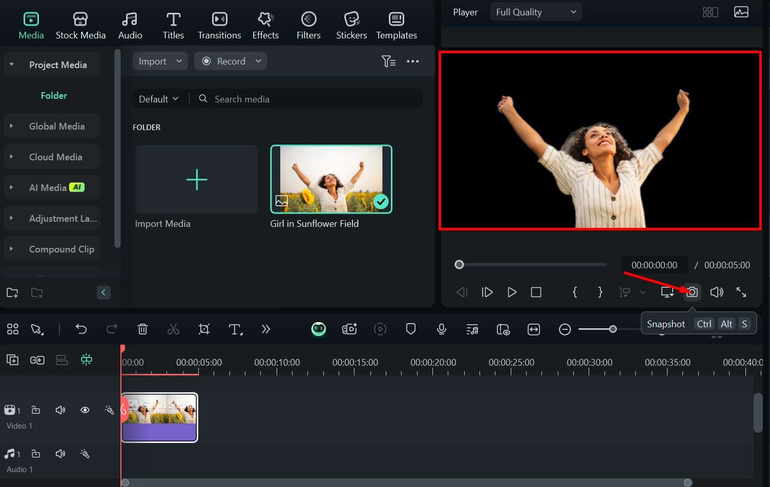Open the Full Quality dropdown
Screen dimensions: 770x487
[x=535, y=12]
